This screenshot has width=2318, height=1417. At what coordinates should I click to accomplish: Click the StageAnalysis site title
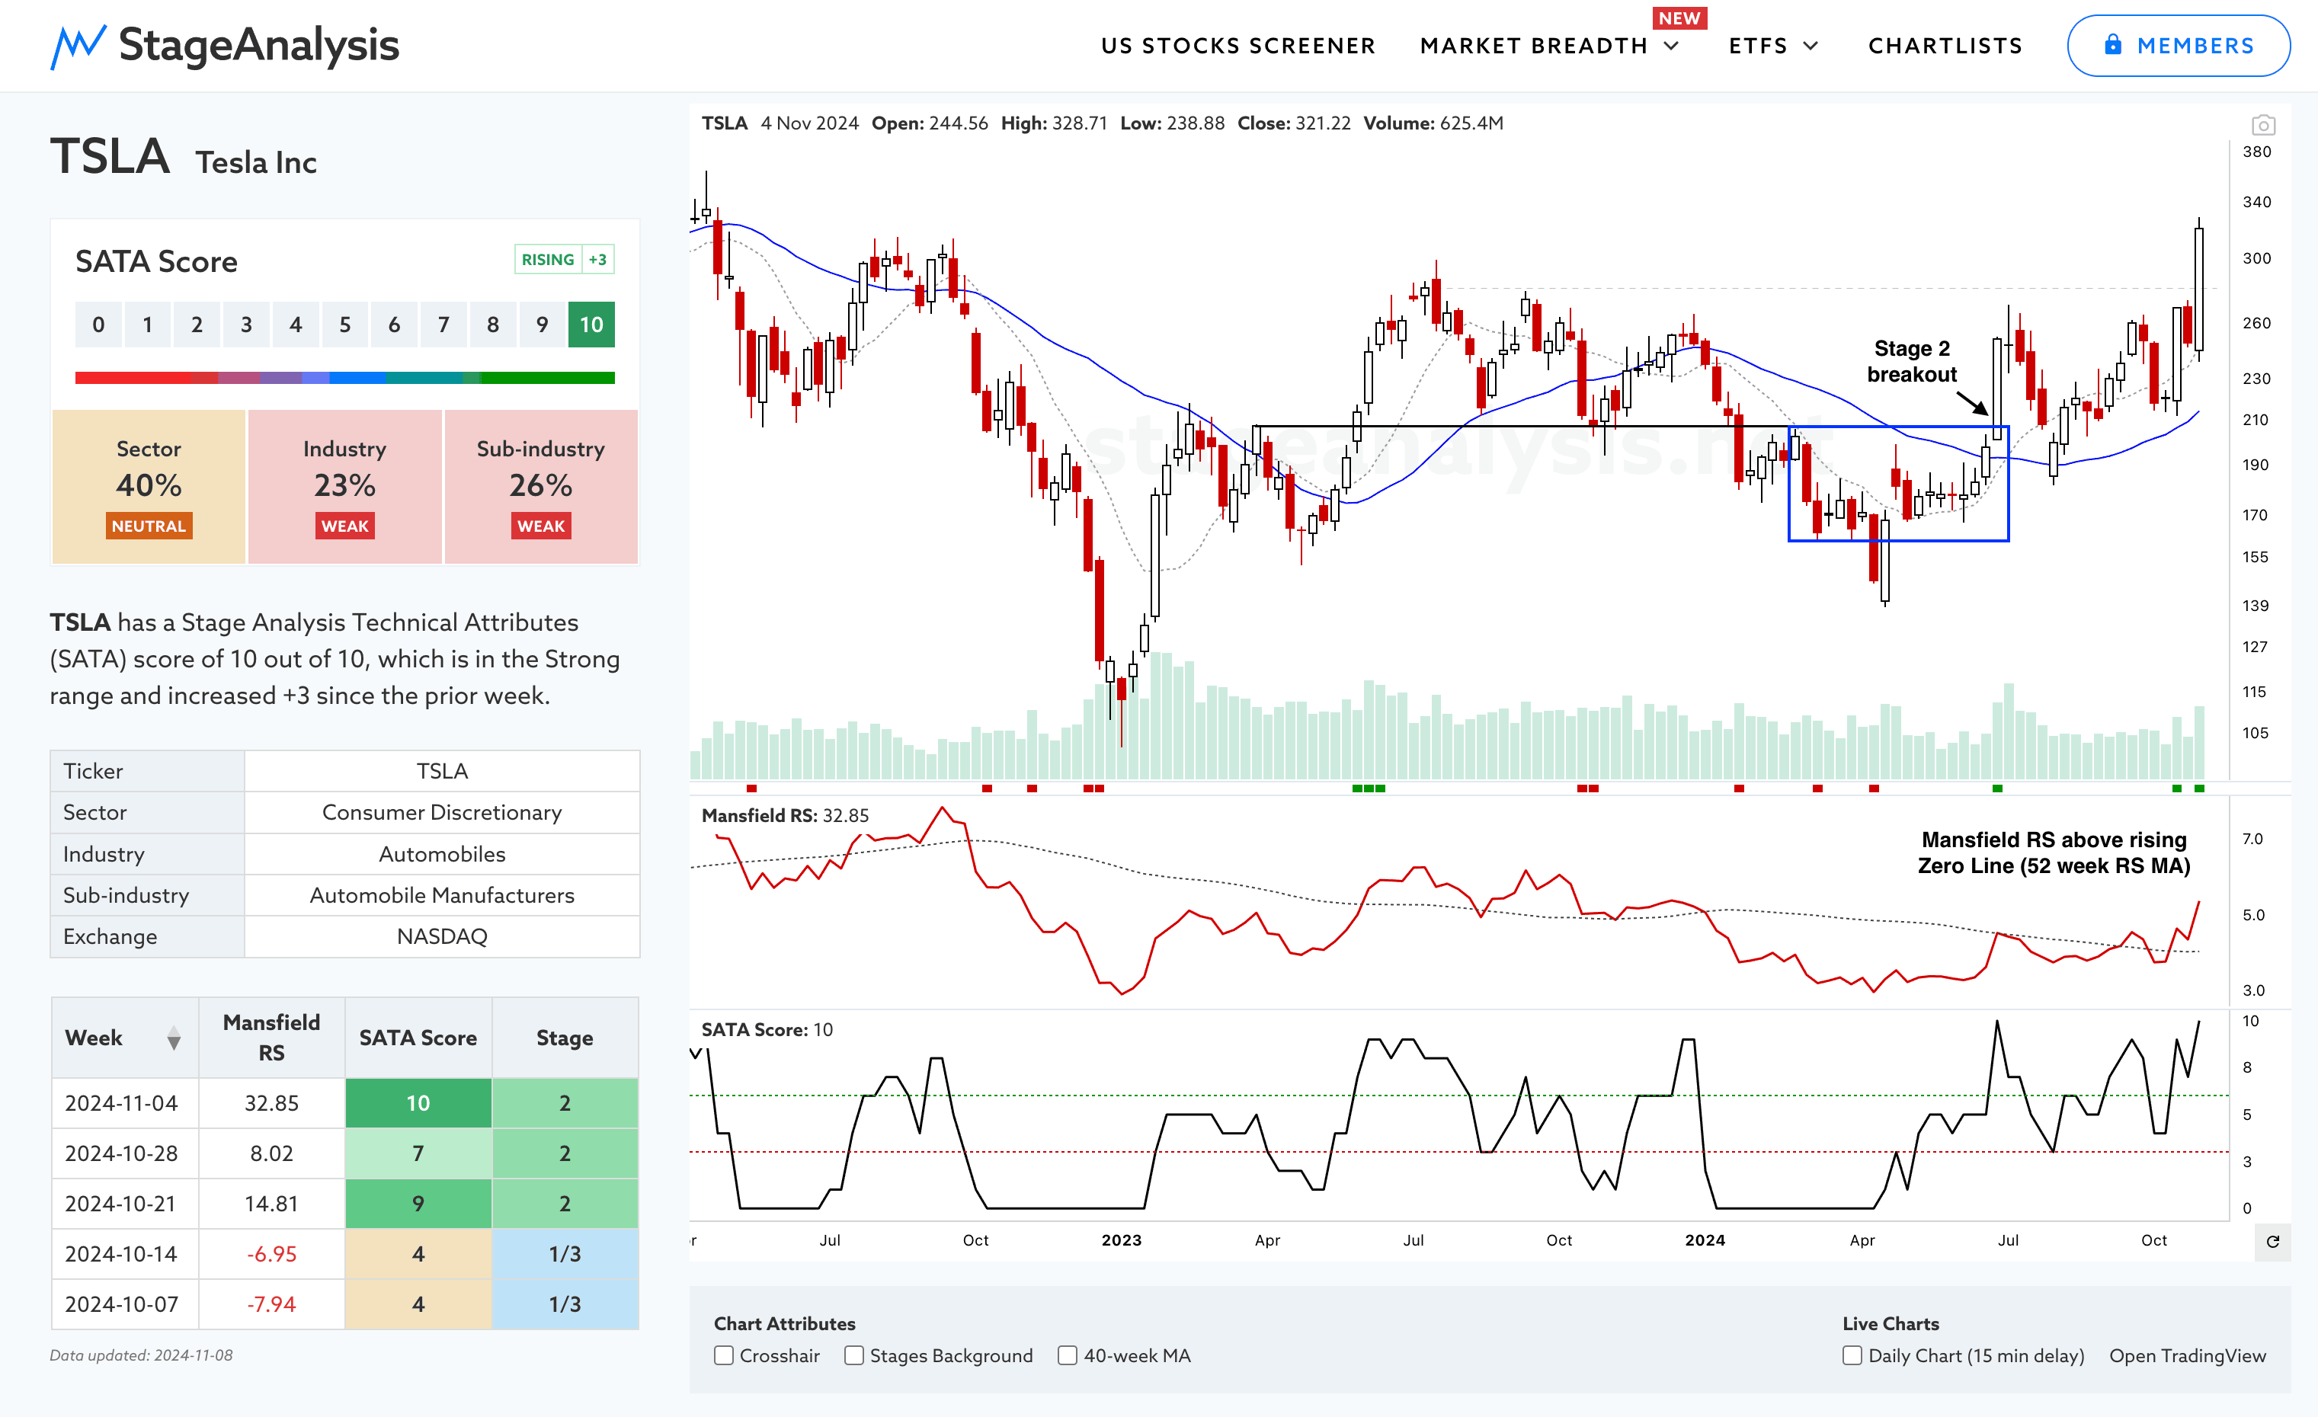[x=259, y=45]
